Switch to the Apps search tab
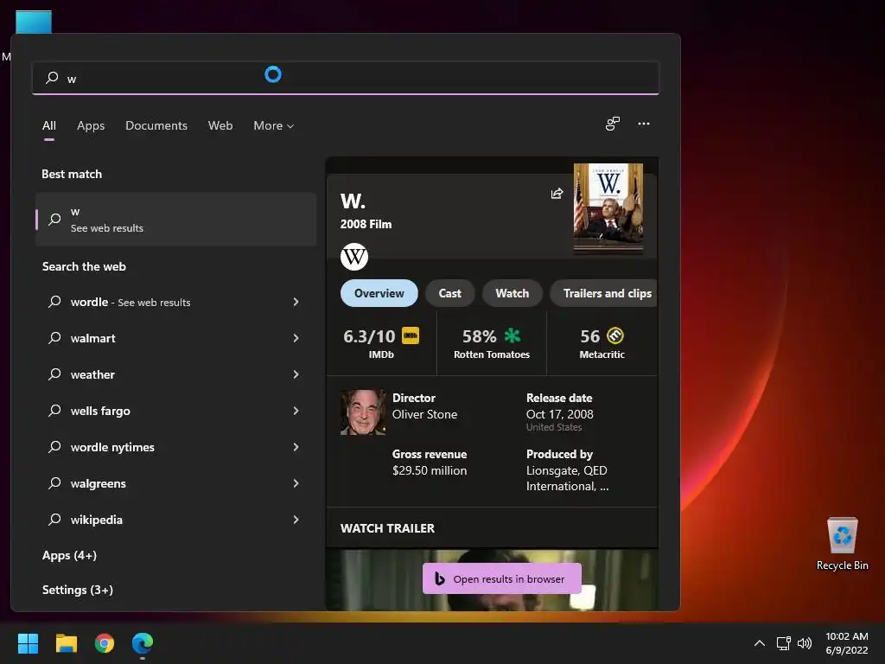This screenshot has width=885, height=664. click(91, 125)
